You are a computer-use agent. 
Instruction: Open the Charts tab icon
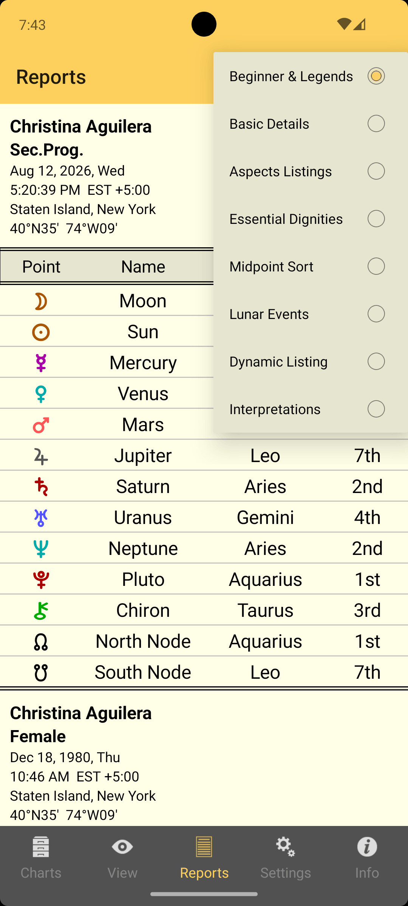point(41,847)
